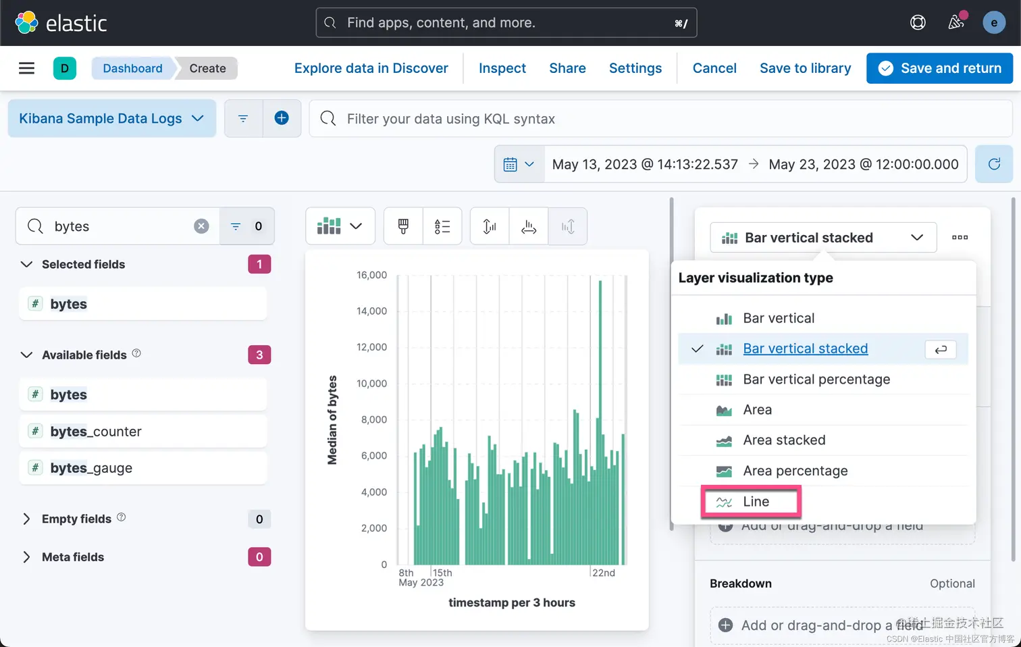Click the 'Median of bytes' axis title
1021x647 pixels.
[332, 420]
